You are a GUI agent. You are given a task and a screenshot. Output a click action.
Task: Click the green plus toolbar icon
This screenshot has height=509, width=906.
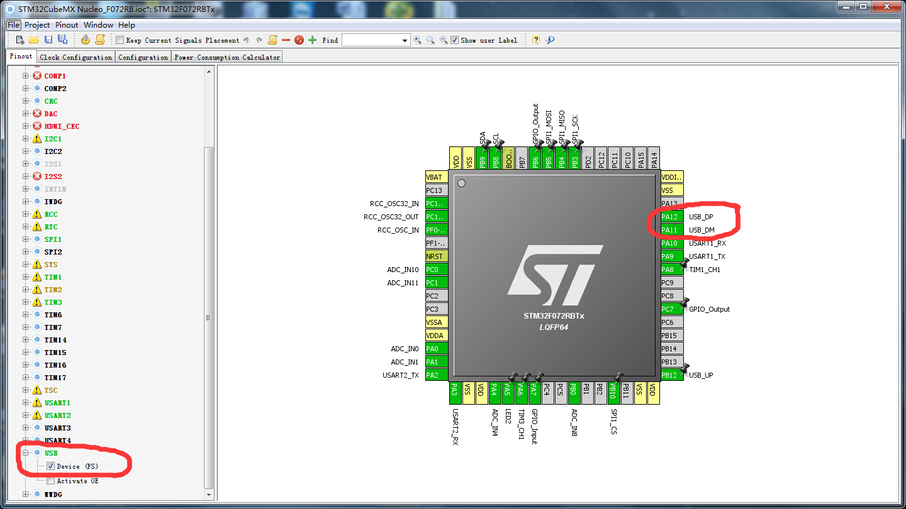312,40
